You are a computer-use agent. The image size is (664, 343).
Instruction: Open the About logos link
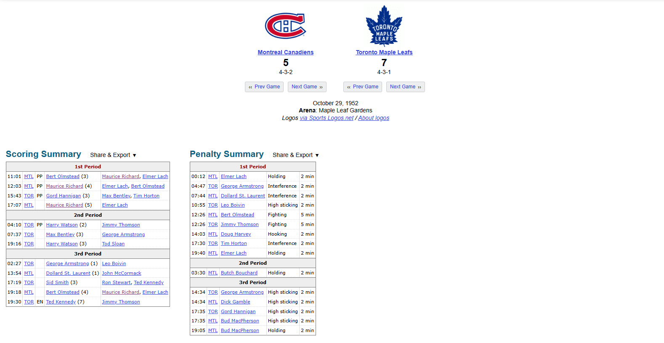374,118
